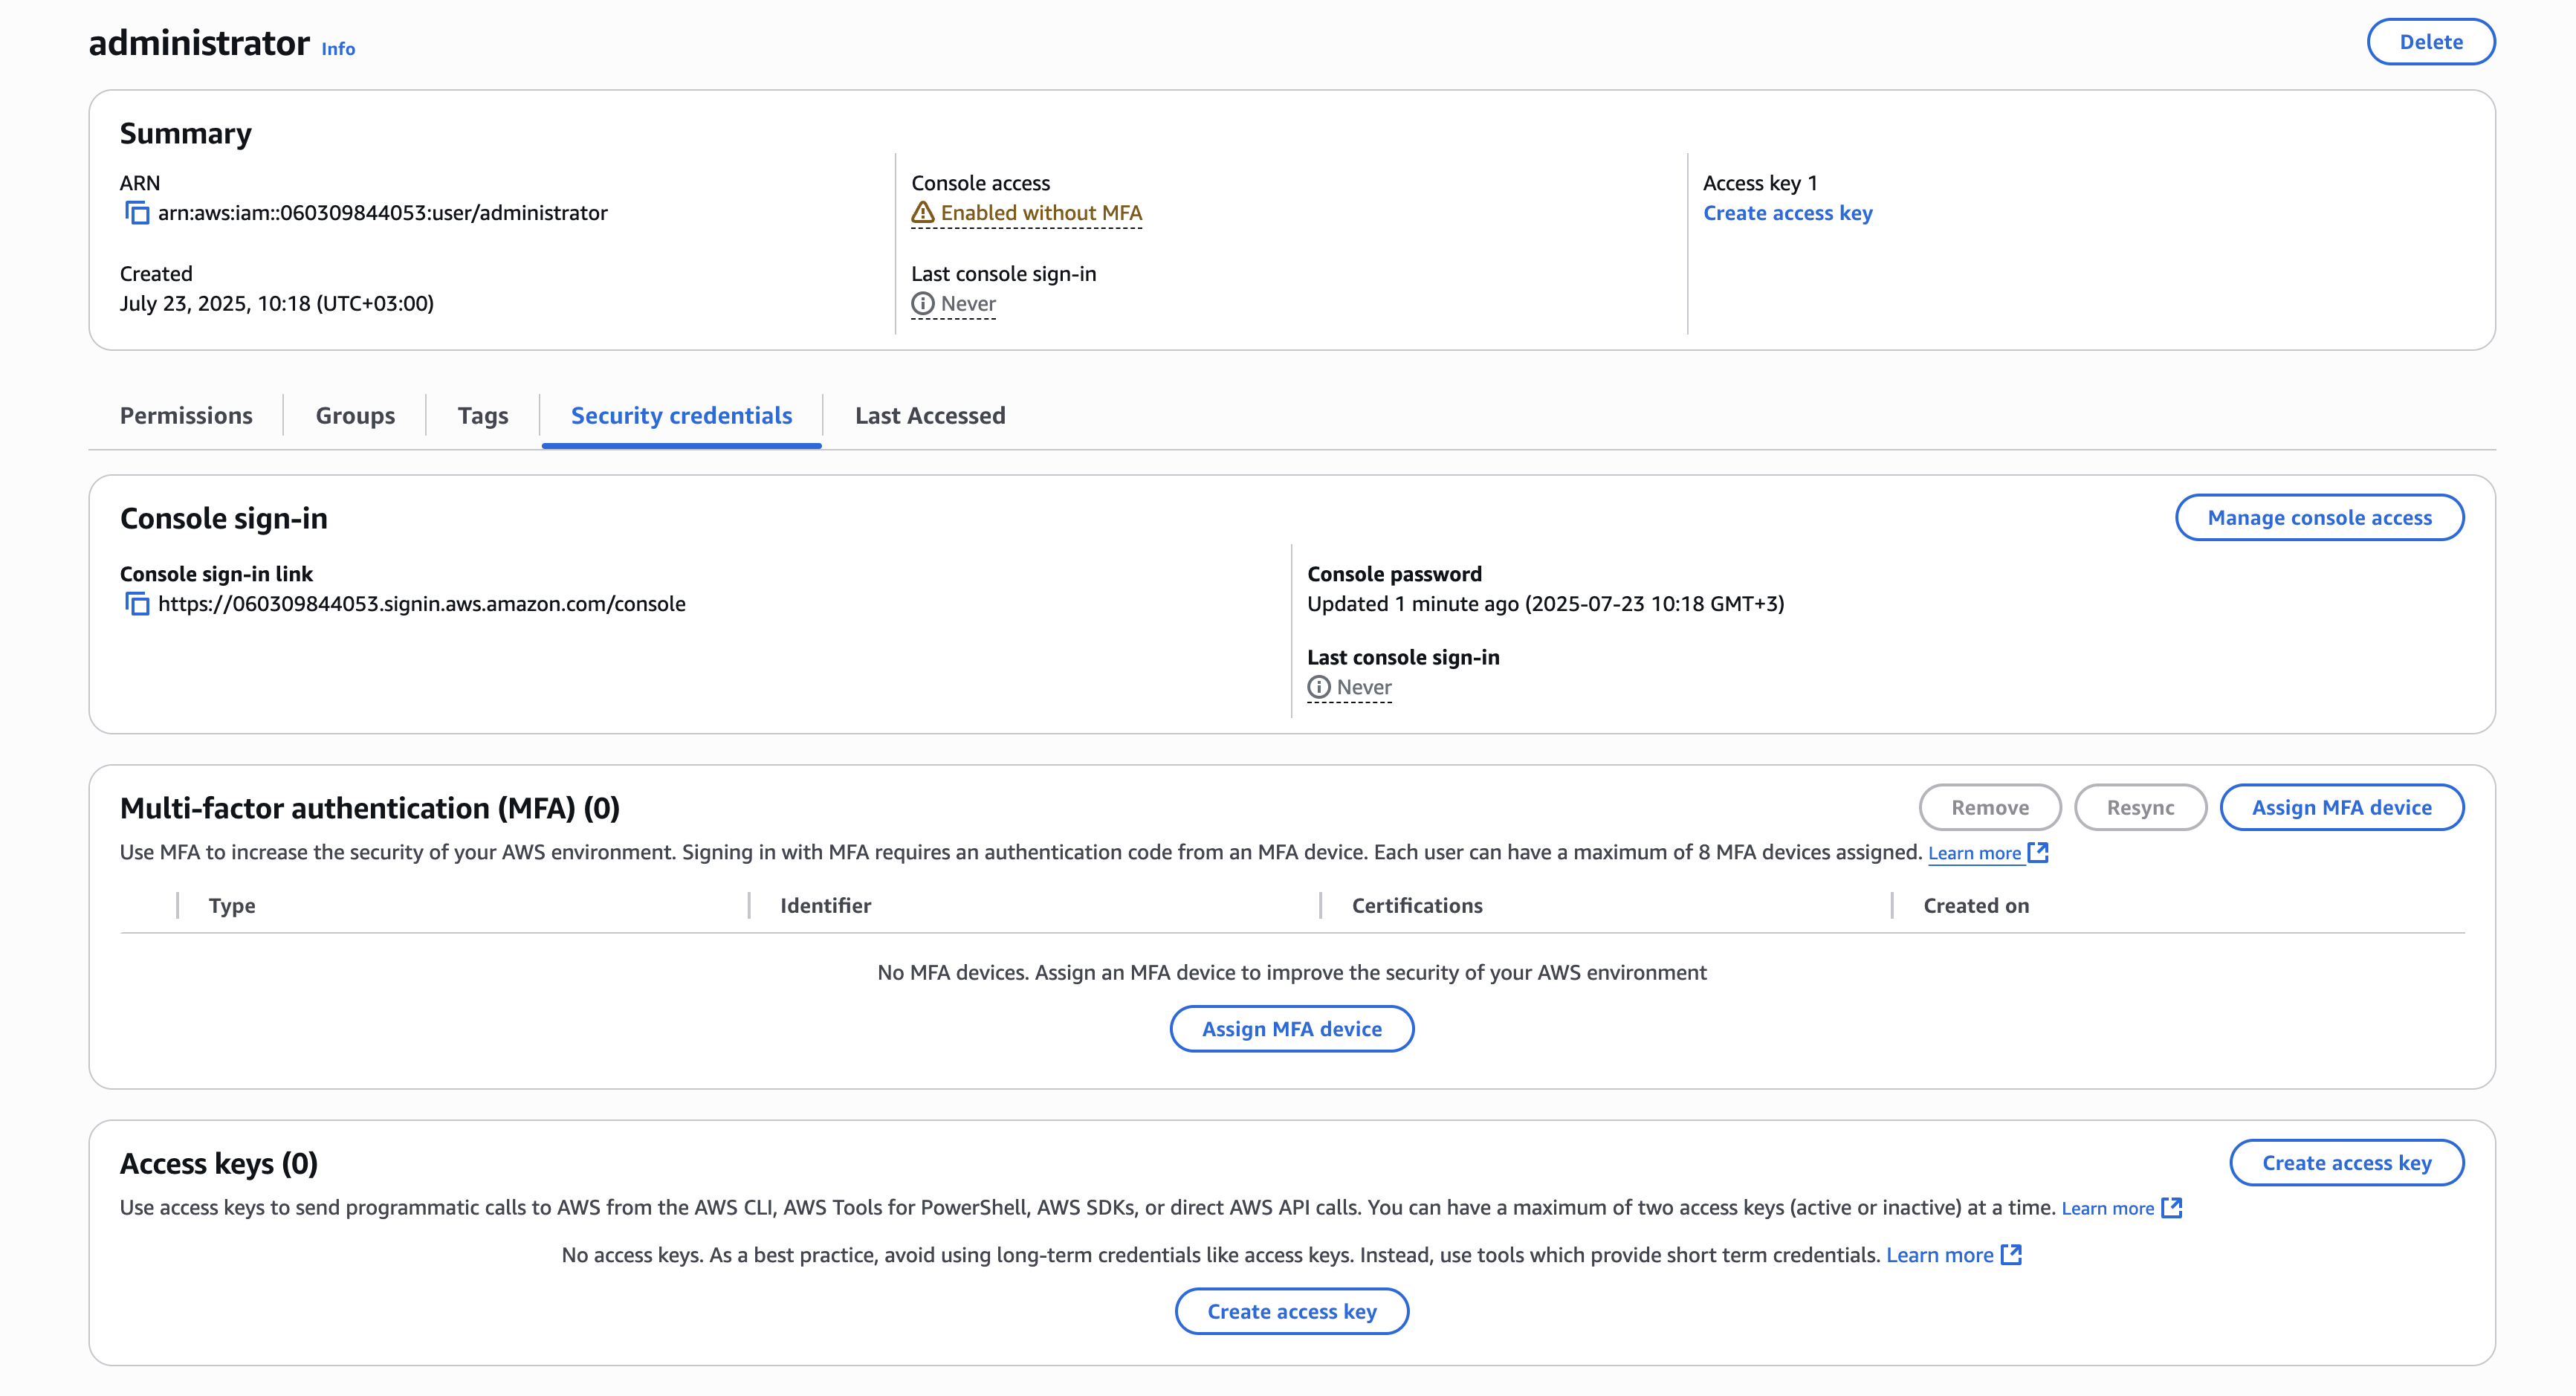Click the Access keys (0) heading
The height and width of the screenshot is (1396, 2576).
218,1163
